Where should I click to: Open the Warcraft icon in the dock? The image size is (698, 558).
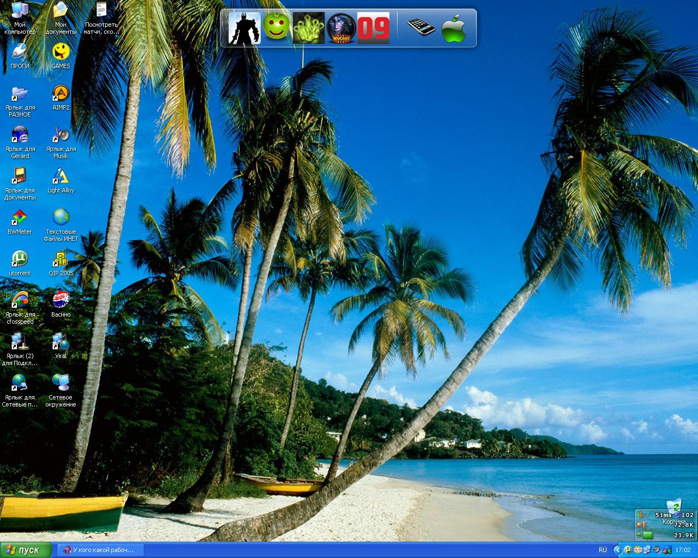click(x=341, y=27)
